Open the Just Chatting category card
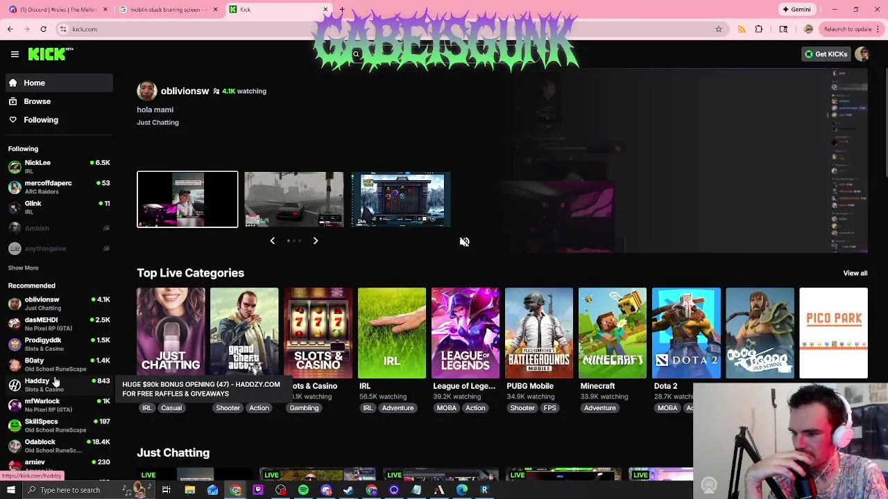The image size is (888, 499). point(171,333)
